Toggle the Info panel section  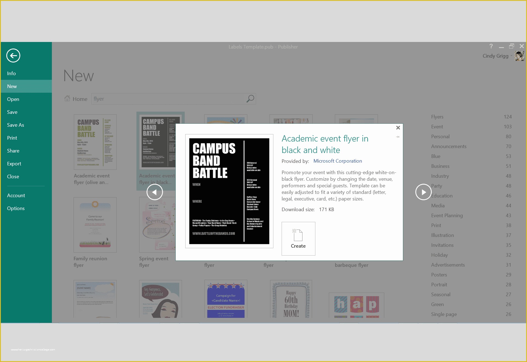(x=12, y=73)
